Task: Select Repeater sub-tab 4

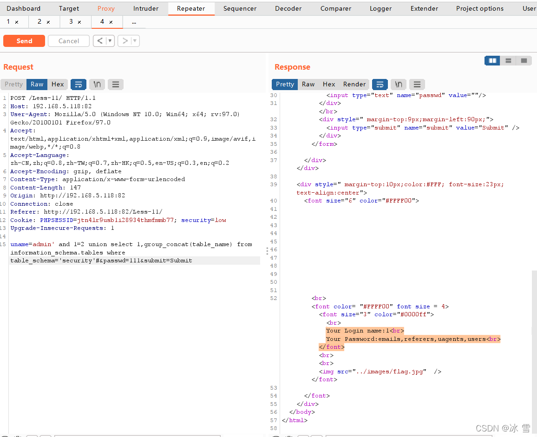Action: 102,22
